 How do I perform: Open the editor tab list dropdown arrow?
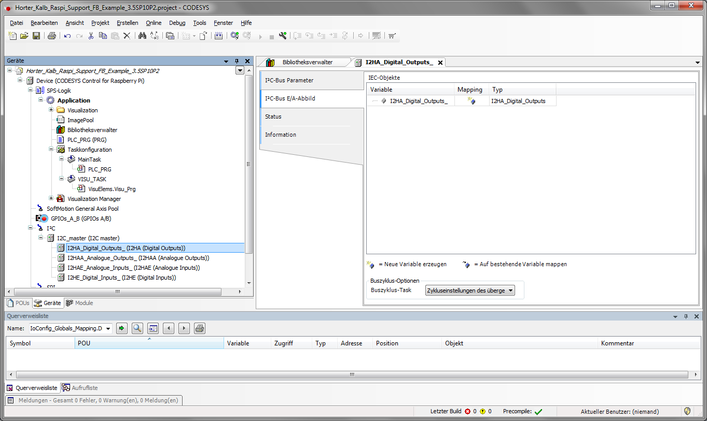tap(697, 62)
